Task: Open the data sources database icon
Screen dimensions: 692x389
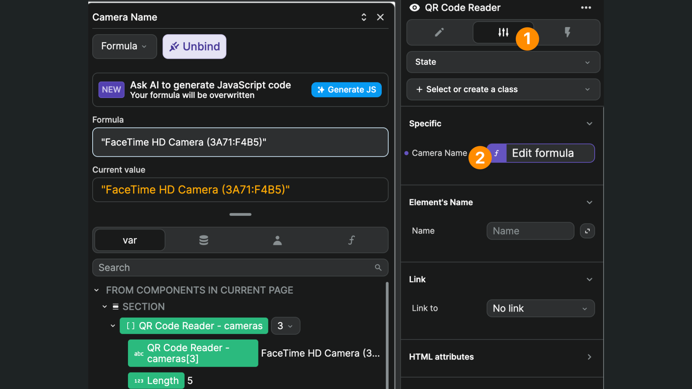Action: click(204, 240)
